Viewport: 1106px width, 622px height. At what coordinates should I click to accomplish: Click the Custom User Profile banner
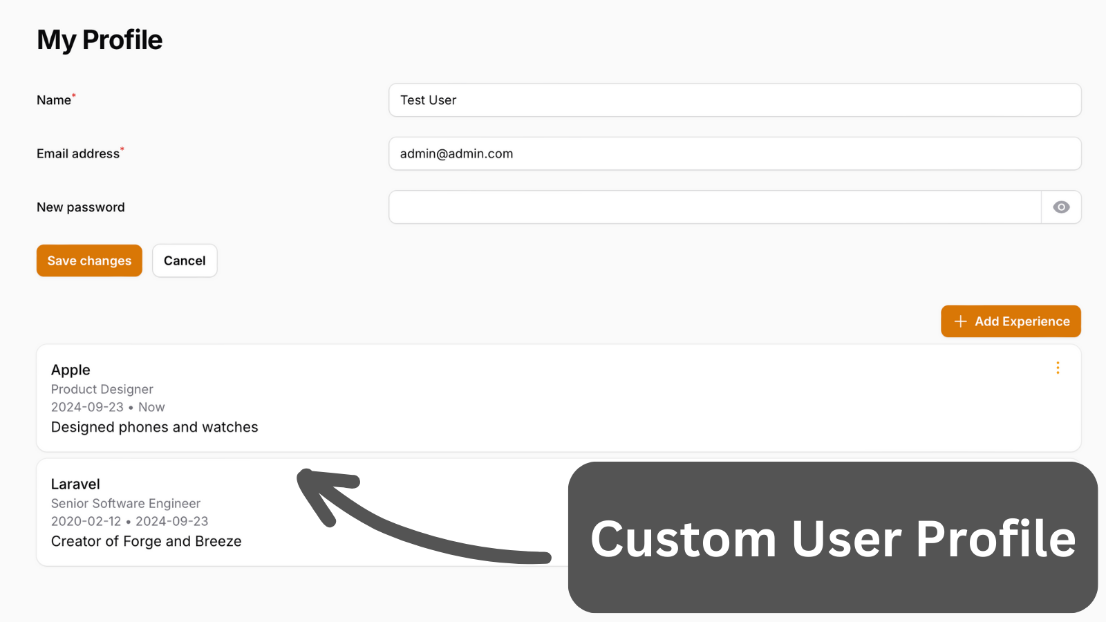click(x=833, y=538)
